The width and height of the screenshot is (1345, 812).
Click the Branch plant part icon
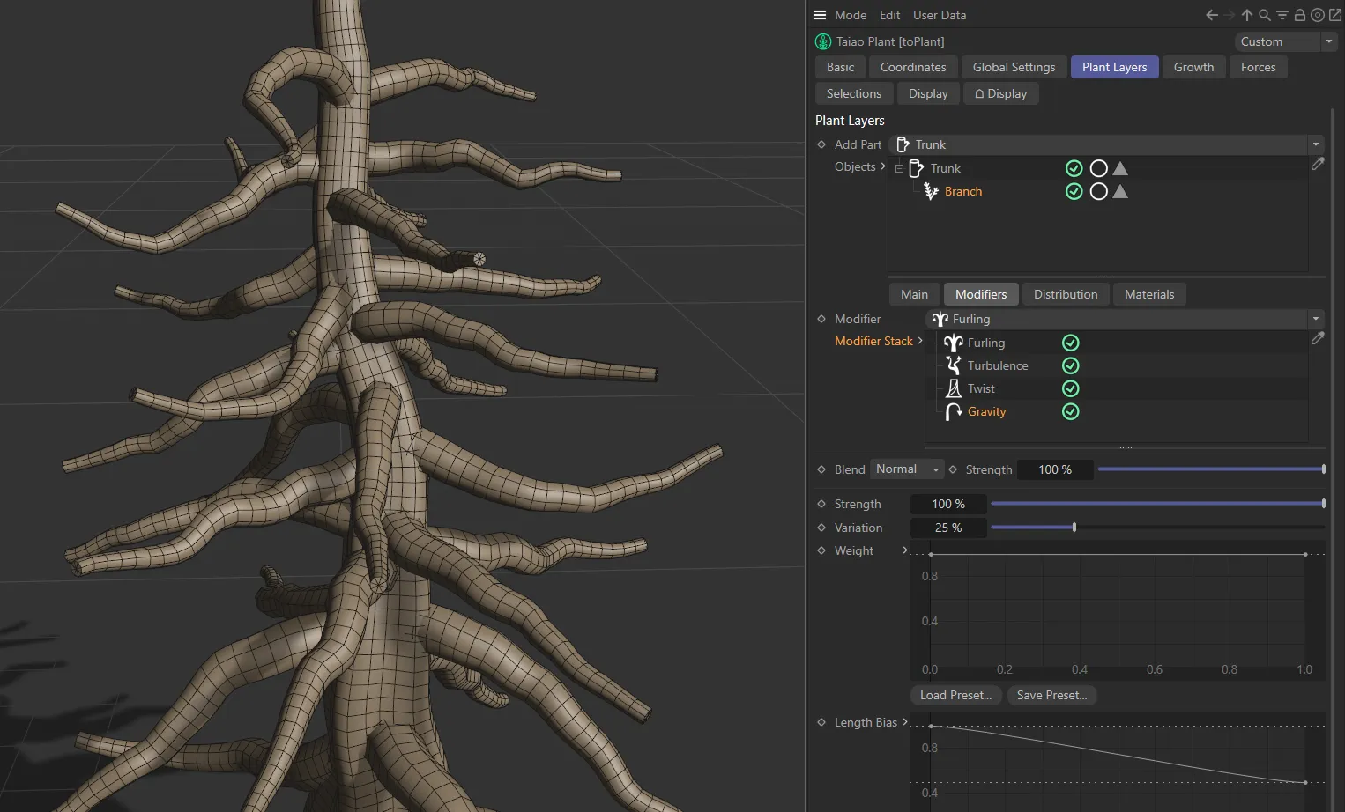[x=931, y=191]
